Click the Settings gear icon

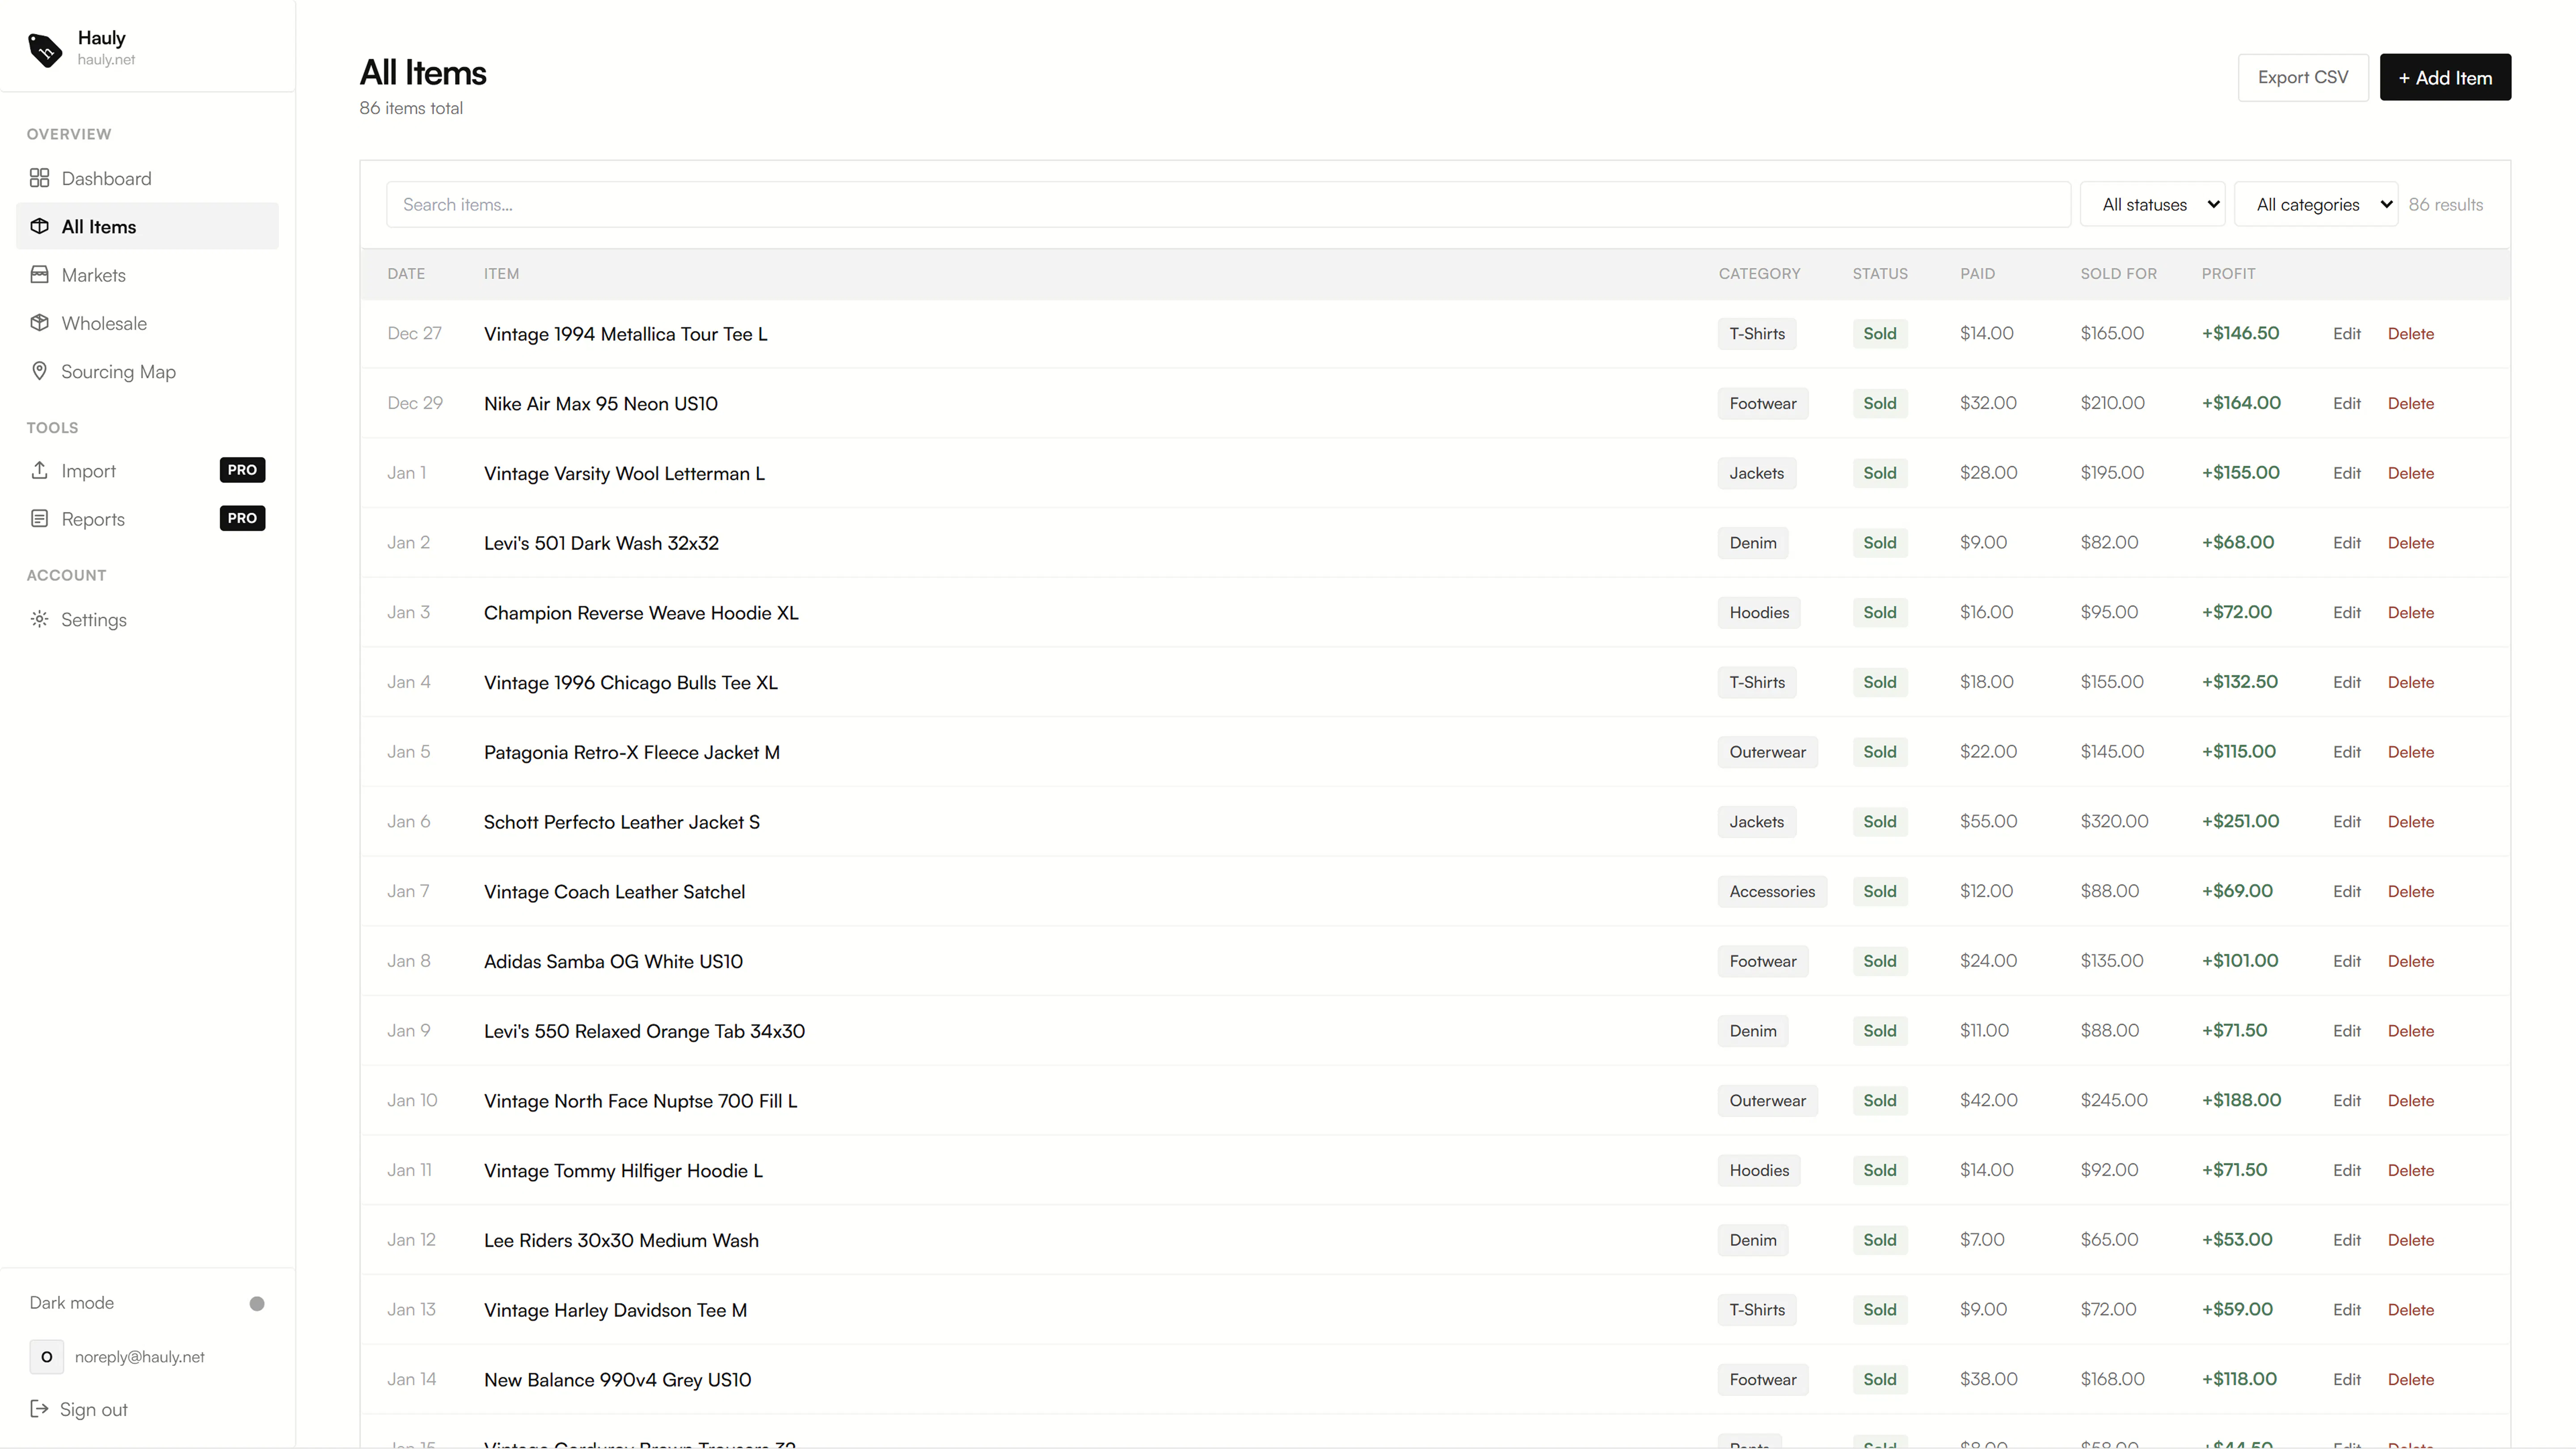(x=39, y=619)
